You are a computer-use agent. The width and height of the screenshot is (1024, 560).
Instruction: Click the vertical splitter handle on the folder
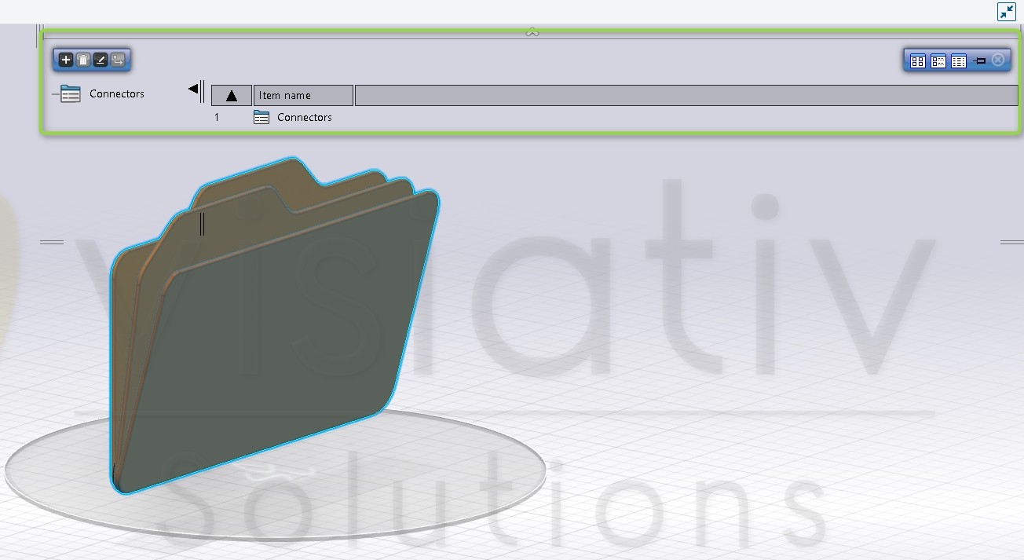(202, 223)
